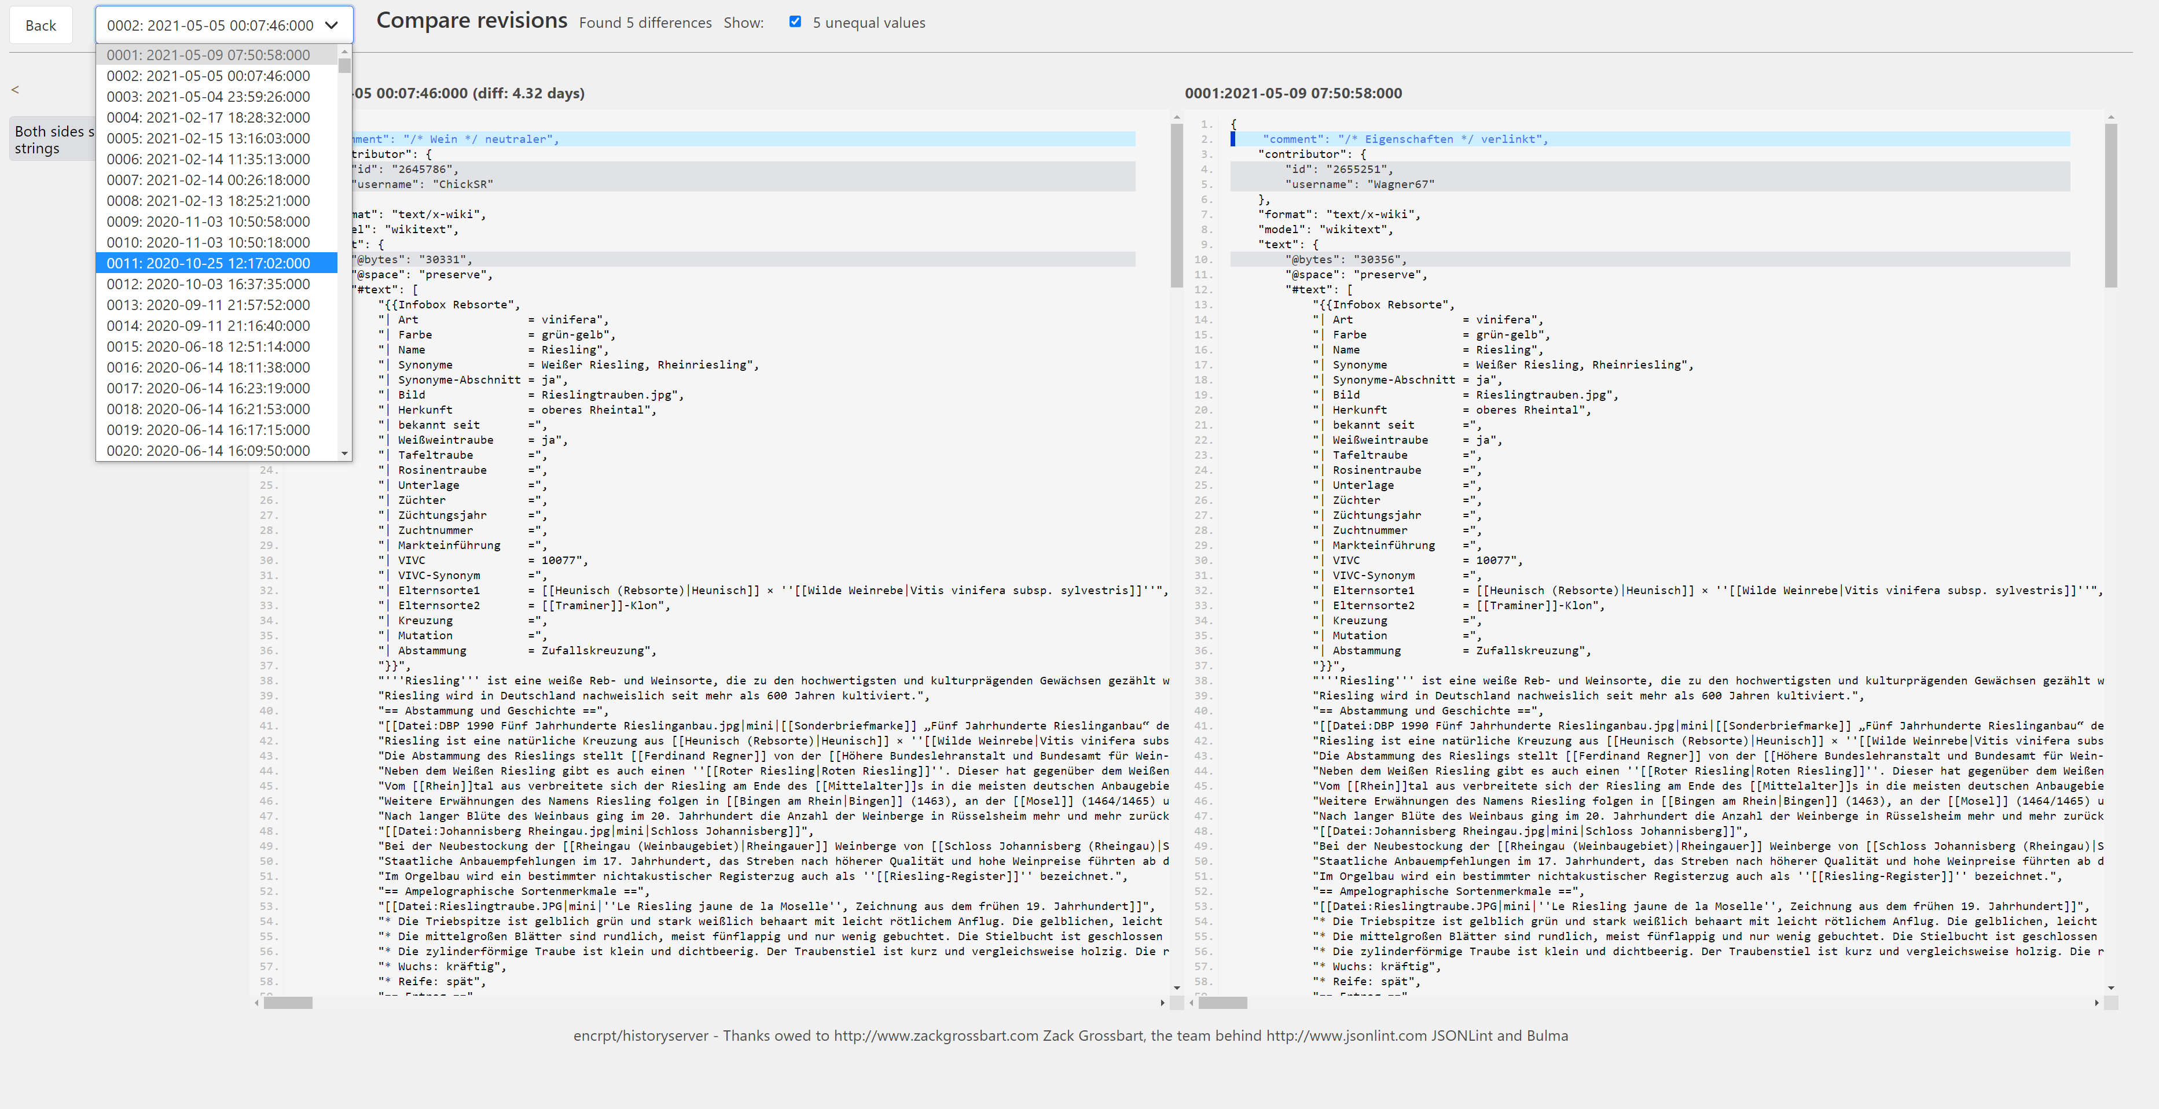The width and height of the screenshot is (2159, 1109).
Task: Click left pane scroll-left arrow
Action: 256,1003
